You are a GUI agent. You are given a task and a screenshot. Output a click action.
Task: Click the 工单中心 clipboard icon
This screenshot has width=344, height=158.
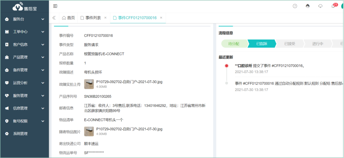pos(7,32)
